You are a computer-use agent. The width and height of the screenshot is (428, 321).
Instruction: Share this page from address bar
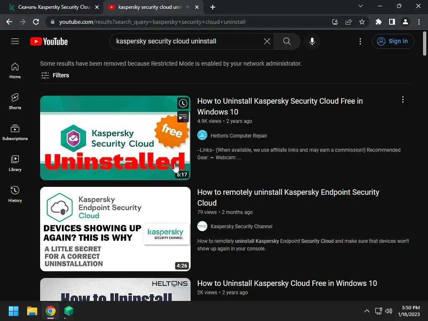(349, 22)
